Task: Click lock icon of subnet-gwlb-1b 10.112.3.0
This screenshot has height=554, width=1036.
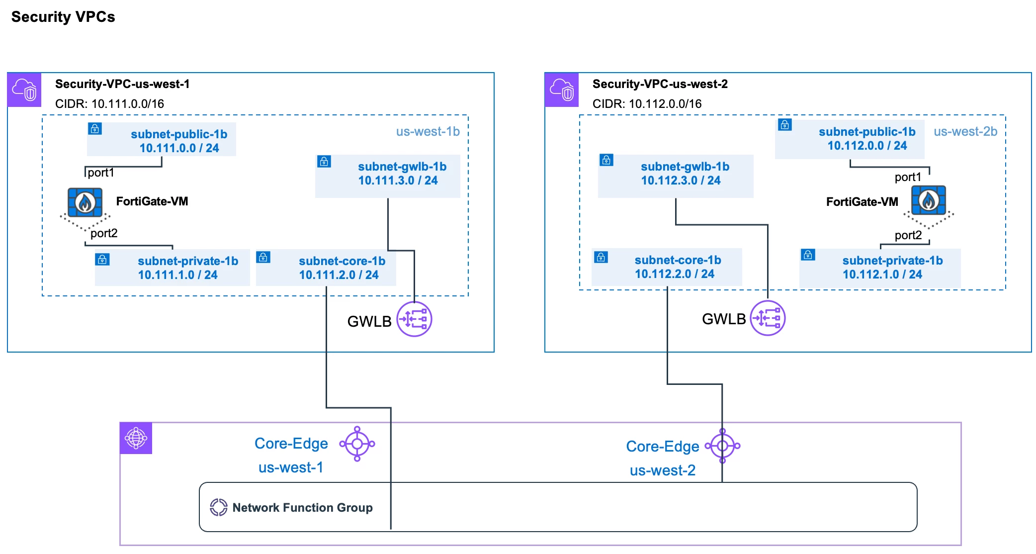Action: (606, 160)
